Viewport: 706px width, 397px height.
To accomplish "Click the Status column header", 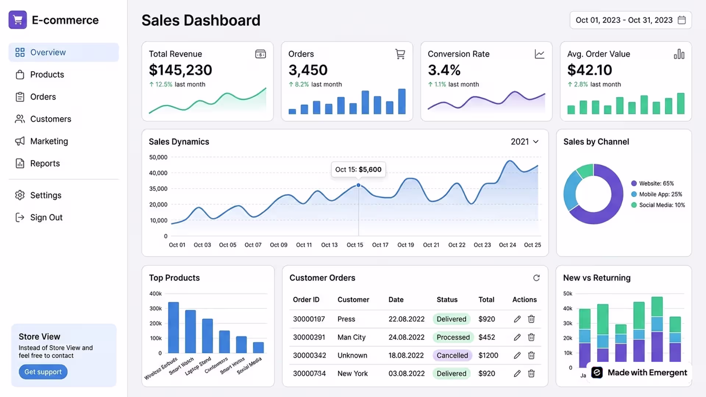I will (447, 300).
